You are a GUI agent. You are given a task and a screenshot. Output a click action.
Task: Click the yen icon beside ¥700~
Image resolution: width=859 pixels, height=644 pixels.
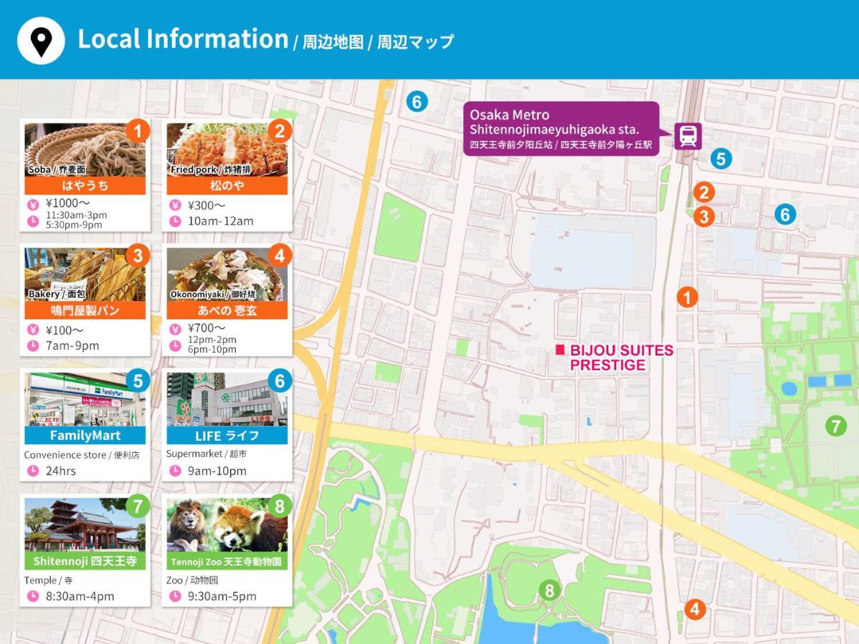tap(175, 329)
